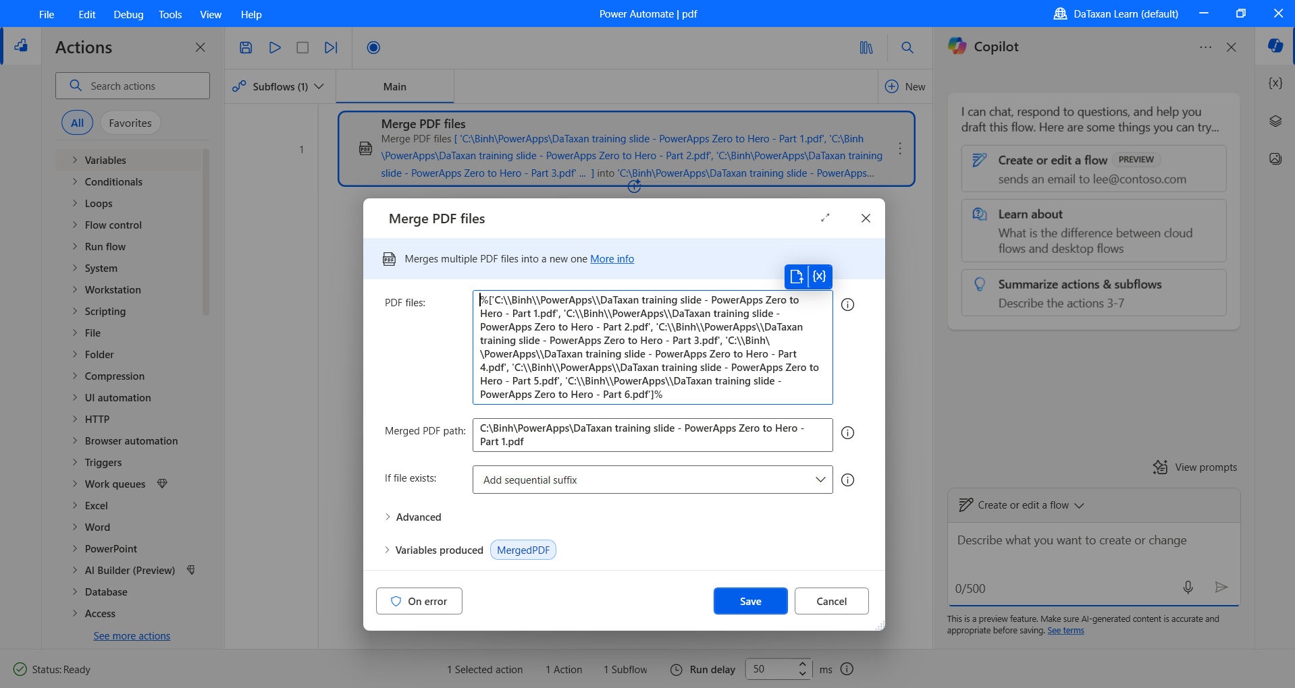Click the info icon beside If file exists

click(848, 480)
